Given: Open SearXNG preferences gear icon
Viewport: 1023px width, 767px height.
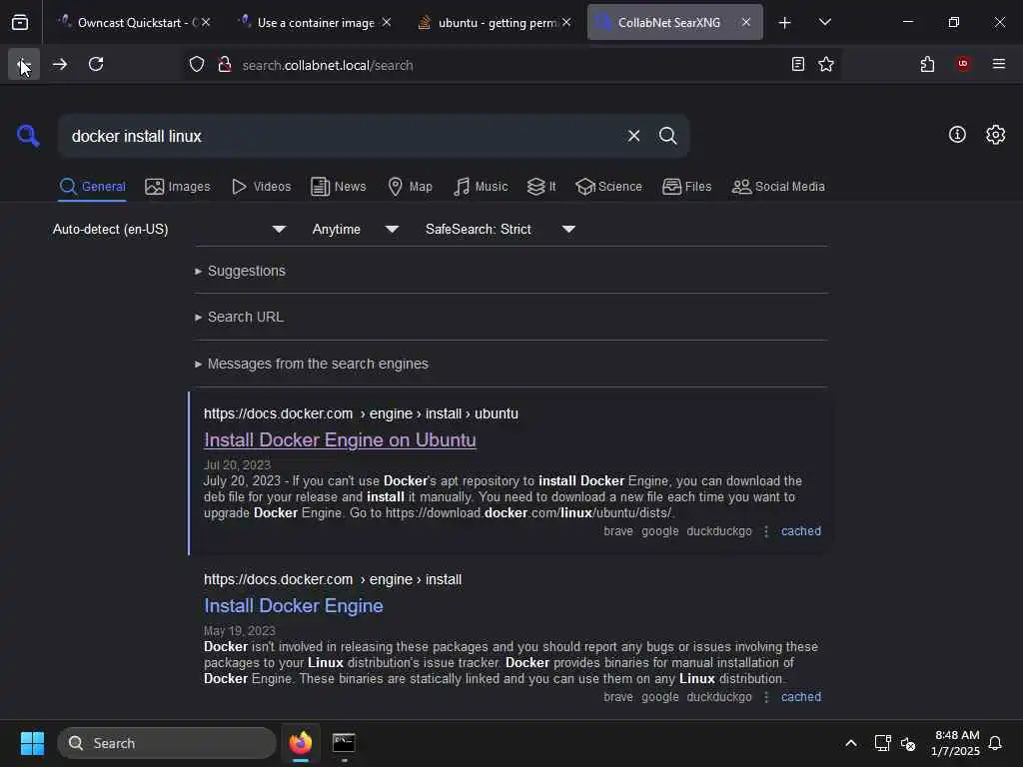Looking at the screenshot, I should pos(996,135).
